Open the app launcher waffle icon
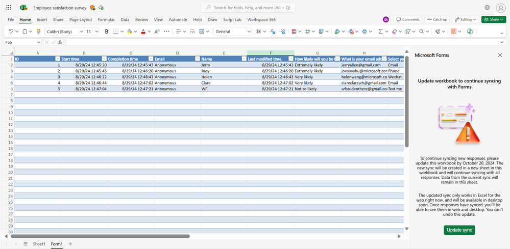This screenshot has width=510, height=249. tap(9, 8)
